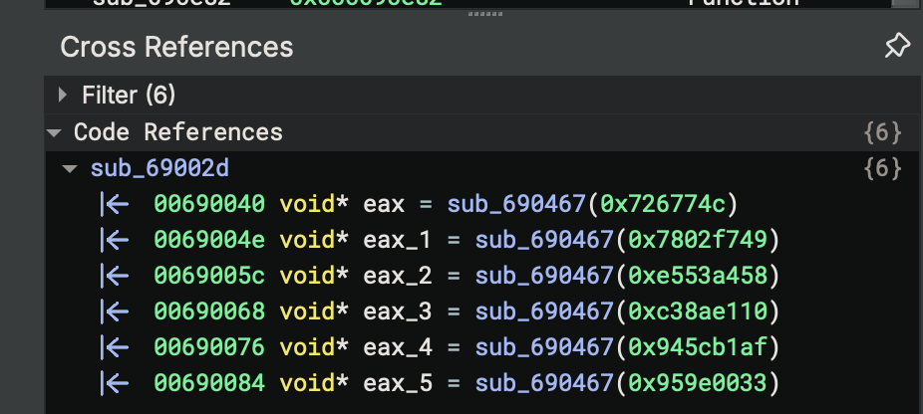Click sub_690467 call with argument 0x726774c
The image size is (923, 414).
[x=516, y=205]
